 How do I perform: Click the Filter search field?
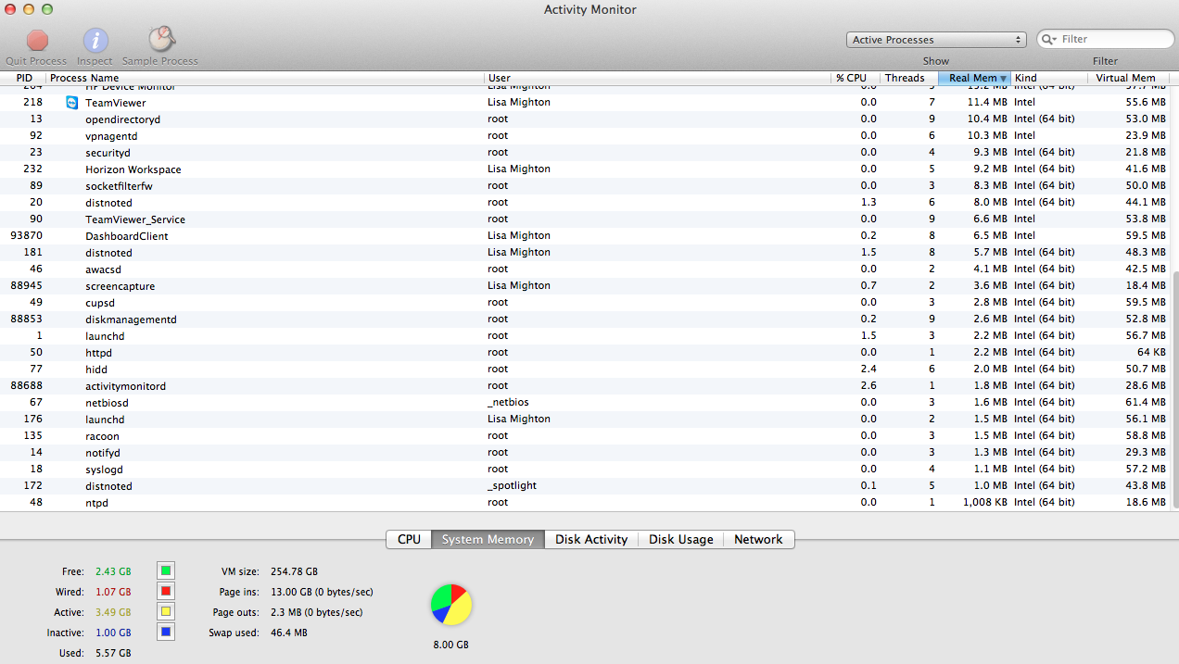click(x=1105, y=39)
